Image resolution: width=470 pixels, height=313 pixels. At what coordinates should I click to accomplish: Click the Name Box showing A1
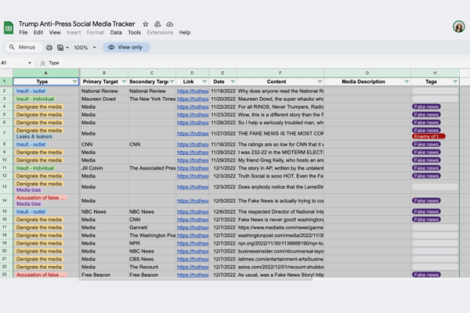click(9, 63)
